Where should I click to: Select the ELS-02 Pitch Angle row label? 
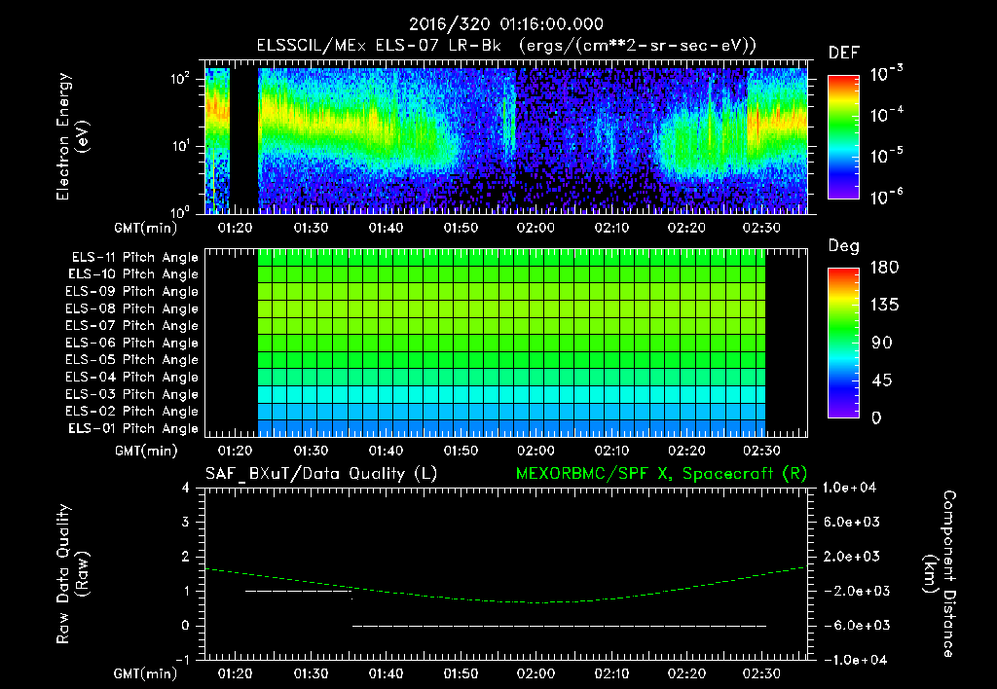[x=132, y=412]
